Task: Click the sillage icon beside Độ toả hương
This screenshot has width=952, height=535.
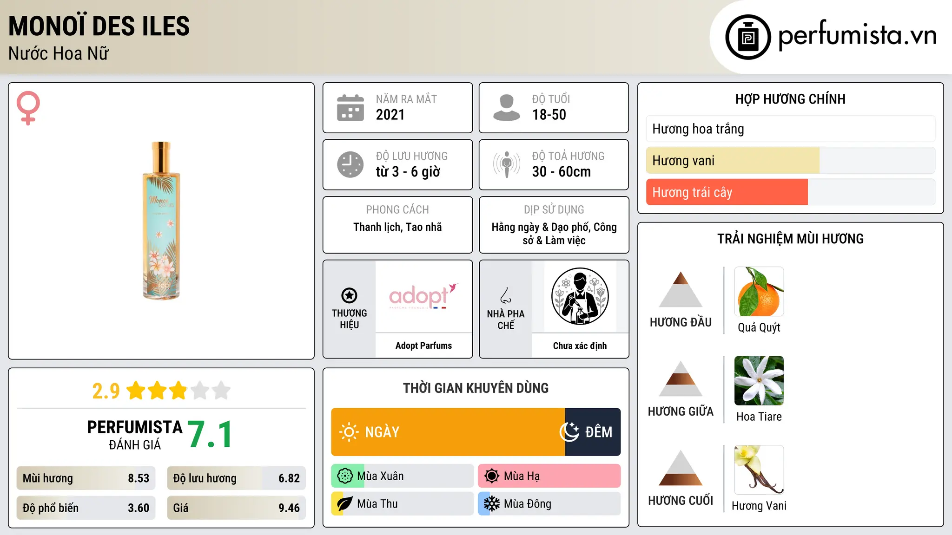Action: [506, 164]
